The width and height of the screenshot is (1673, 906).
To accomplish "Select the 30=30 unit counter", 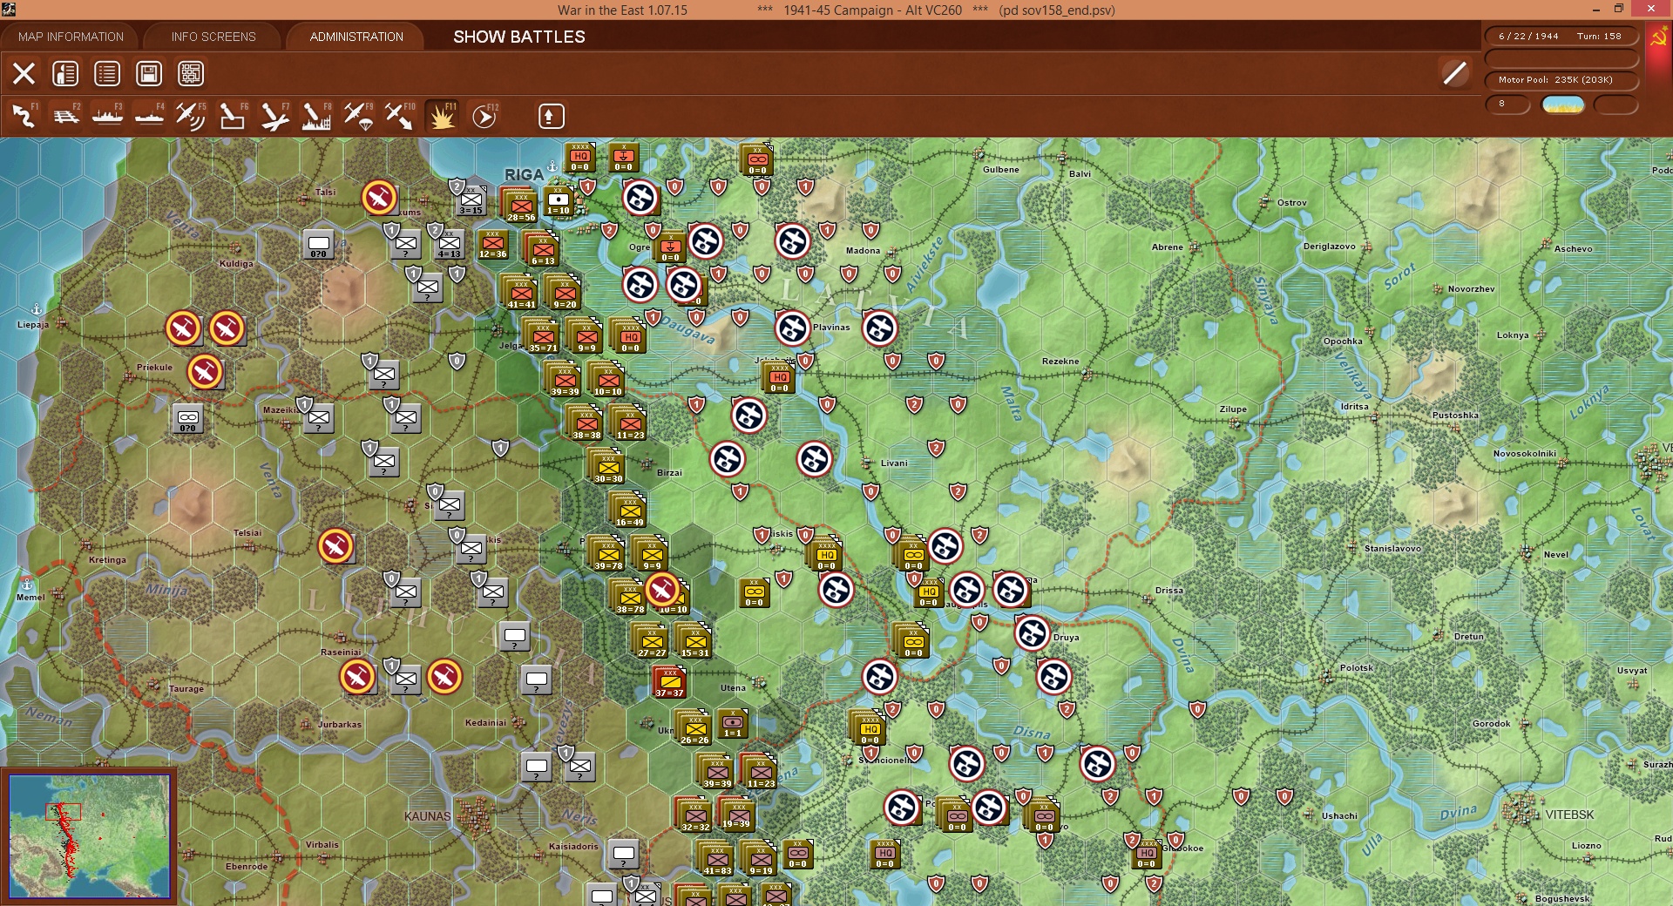I will [609, 467].
